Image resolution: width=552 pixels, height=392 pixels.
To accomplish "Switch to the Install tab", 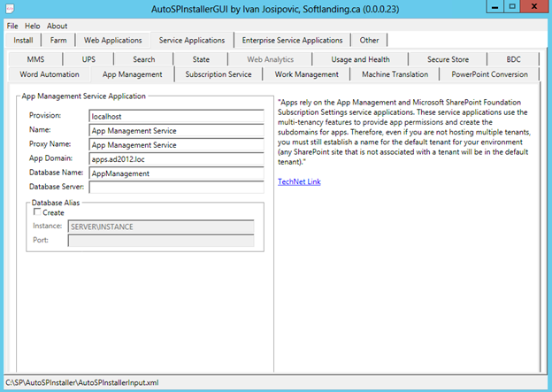I will (x=24, y=41).
